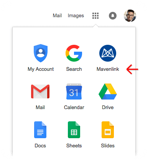Open the Google Search app icon

pyautogui.click(x=74, y=53)
